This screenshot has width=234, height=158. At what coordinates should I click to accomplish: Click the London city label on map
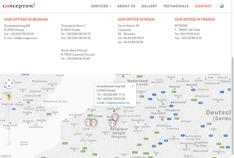[28, 100]
